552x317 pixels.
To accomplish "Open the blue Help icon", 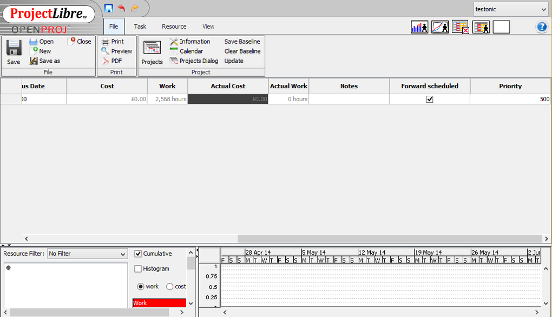I will tap(542, 27).
